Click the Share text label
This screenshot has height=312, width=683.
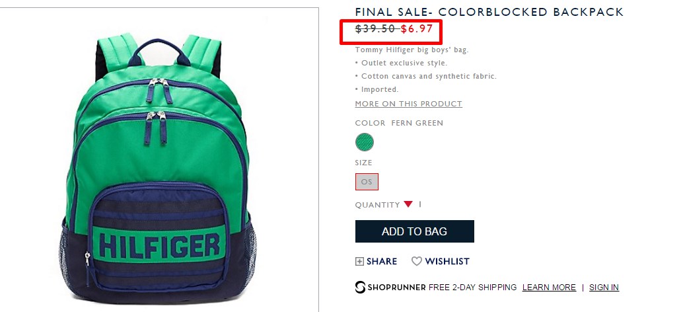pos(382,262)
